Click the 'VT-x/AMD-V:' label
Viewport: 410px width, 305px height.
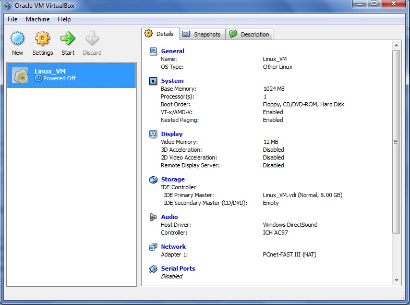pos(176,113)
